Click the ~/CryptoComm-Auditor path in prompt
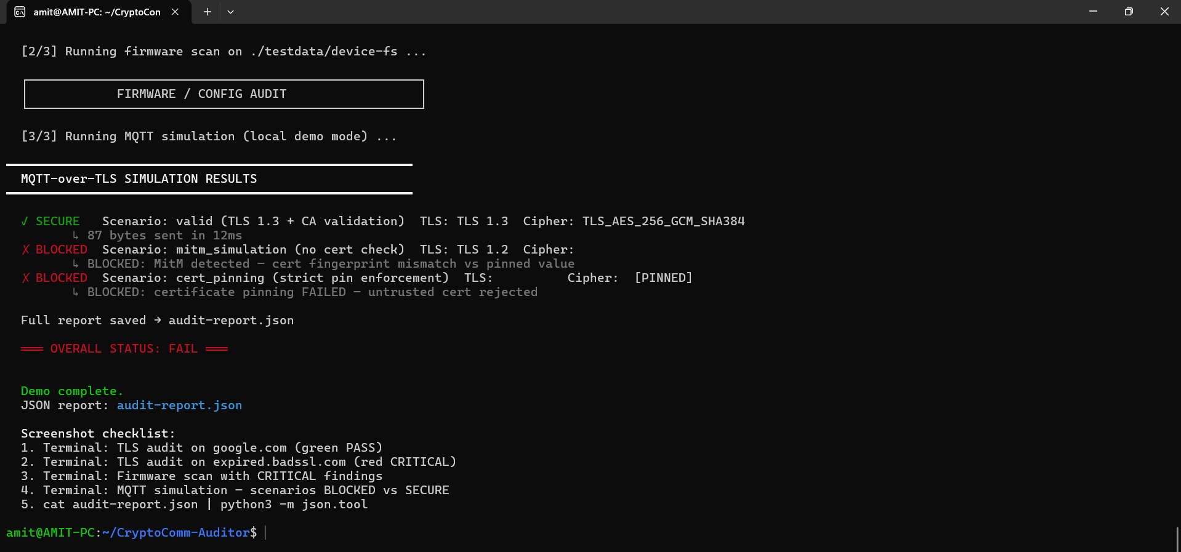Screen dimensions: 1181x552 tap(175, 532)
